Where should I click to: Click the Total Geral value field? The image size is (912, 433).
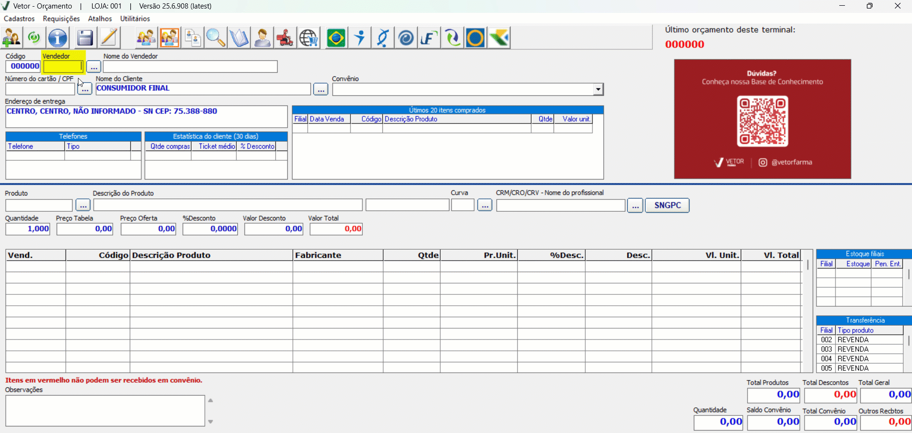(885, 395)
